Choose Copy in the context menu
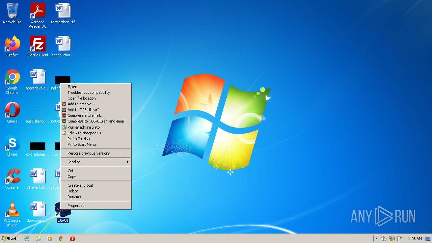 coord(96,177)
